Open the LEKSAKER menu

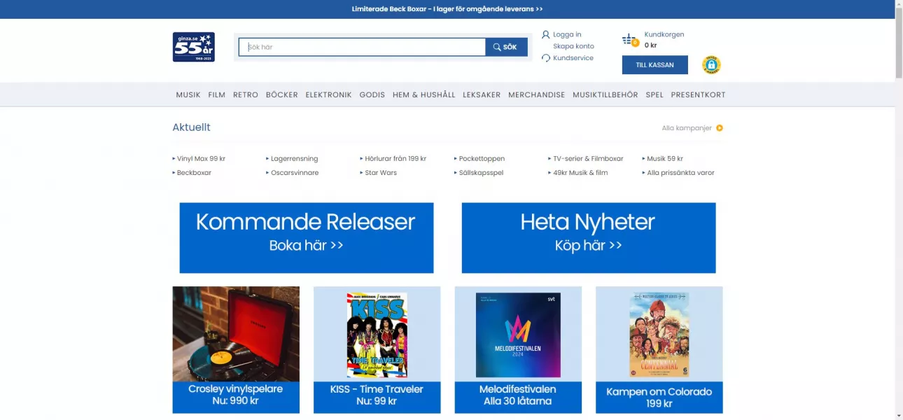[482, 94]
